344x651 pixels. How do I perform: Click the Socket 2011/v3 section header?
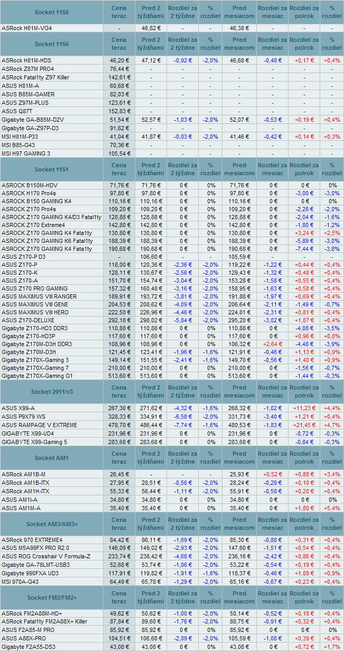51,392
